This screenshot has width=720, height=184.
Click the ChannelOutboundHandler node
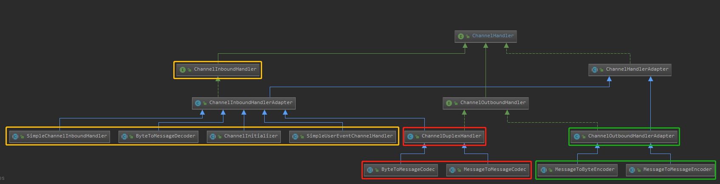coord(486,103)
